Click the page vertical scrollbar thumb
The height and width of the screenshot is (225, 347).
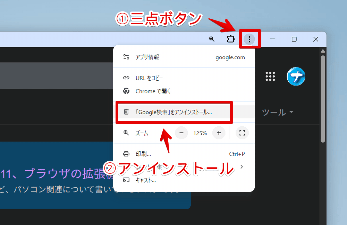tap(323, 99)
